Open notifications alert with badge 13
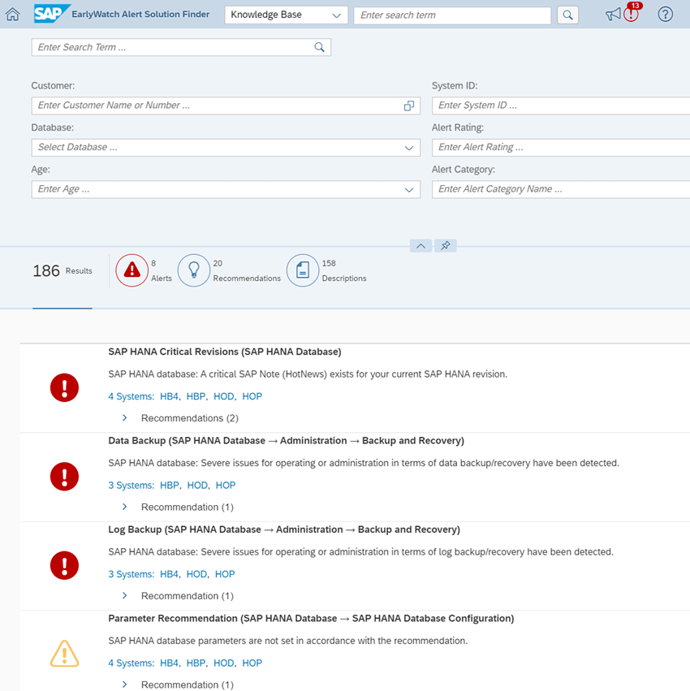The height and width of the screenshot is (691, 690). pos(632,14)
